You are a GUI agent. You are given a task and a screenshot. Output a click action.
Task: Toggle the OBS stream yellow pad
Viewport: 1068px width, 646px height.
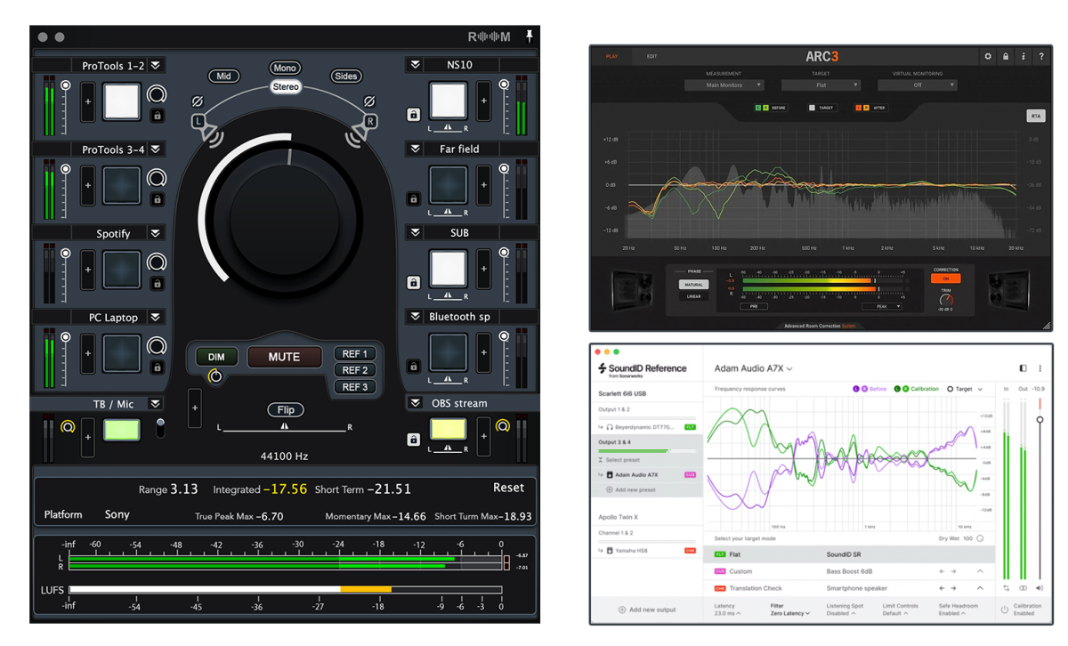(449, 431)
